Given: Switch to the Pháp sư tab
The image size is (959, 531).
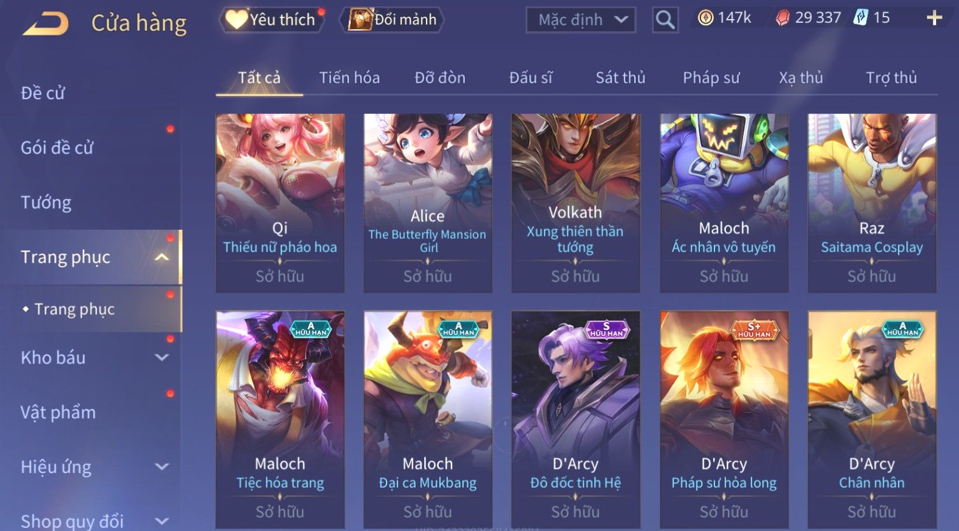Looking at the screenshot, I should pyautogui.click(x=711, y=78).
